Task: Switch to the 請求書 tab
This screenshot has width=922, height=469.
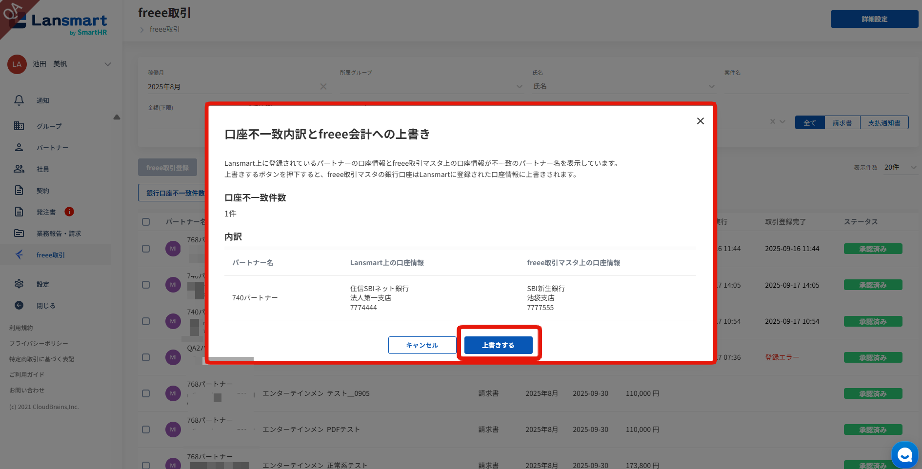Action: (x=842, y=123)
